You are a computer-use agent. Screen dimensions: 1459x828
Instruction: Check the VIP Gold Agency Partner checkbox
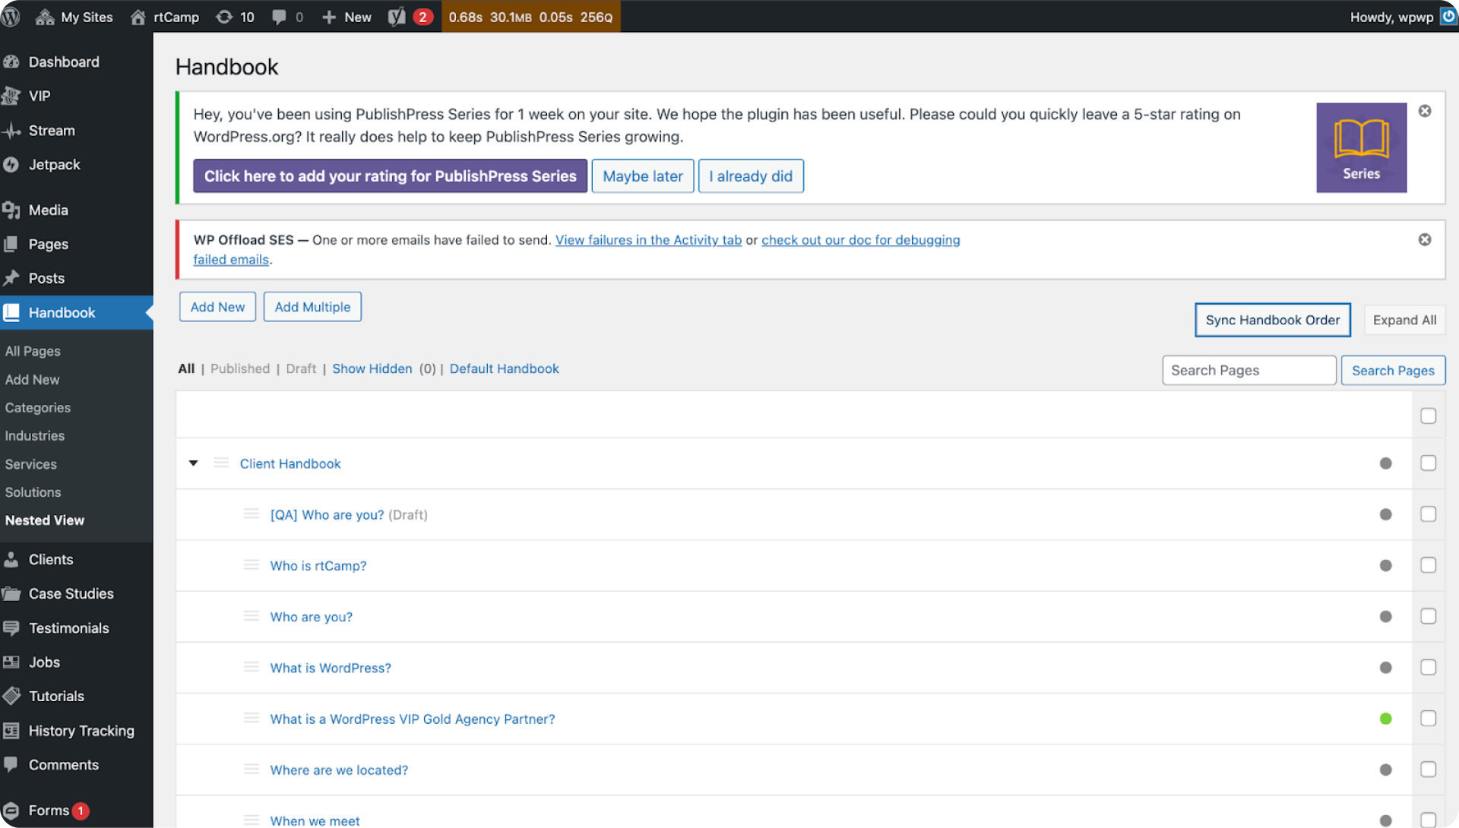(1429, 719)
